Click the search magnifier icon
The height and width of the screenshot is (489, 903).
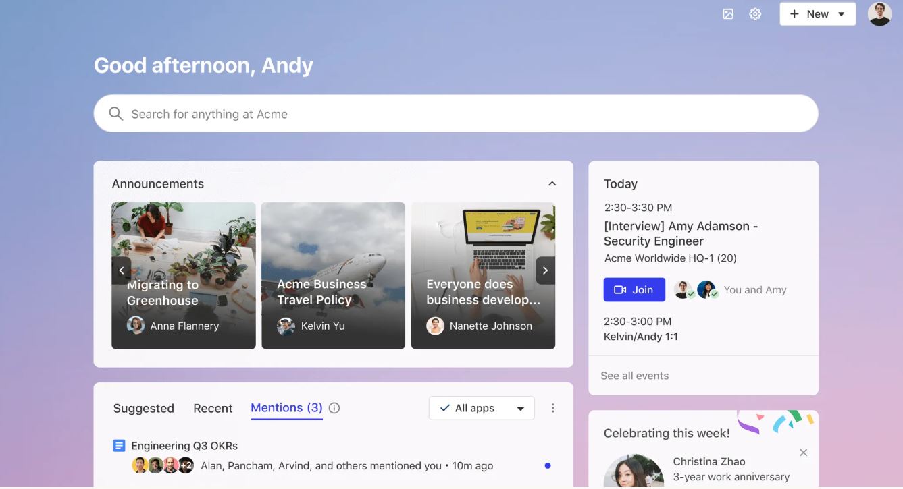point(116,114)
